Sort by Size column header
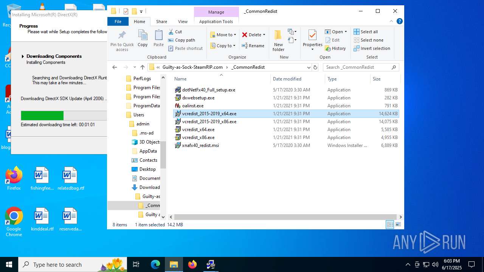 click(x=385, y=79)
